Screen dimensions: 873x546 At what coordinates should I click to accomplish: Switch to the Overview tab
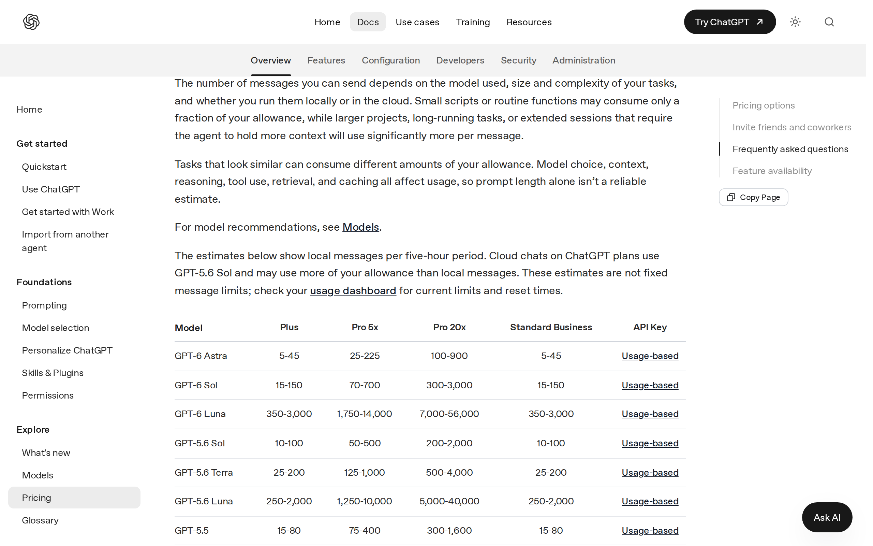(270, 60)
